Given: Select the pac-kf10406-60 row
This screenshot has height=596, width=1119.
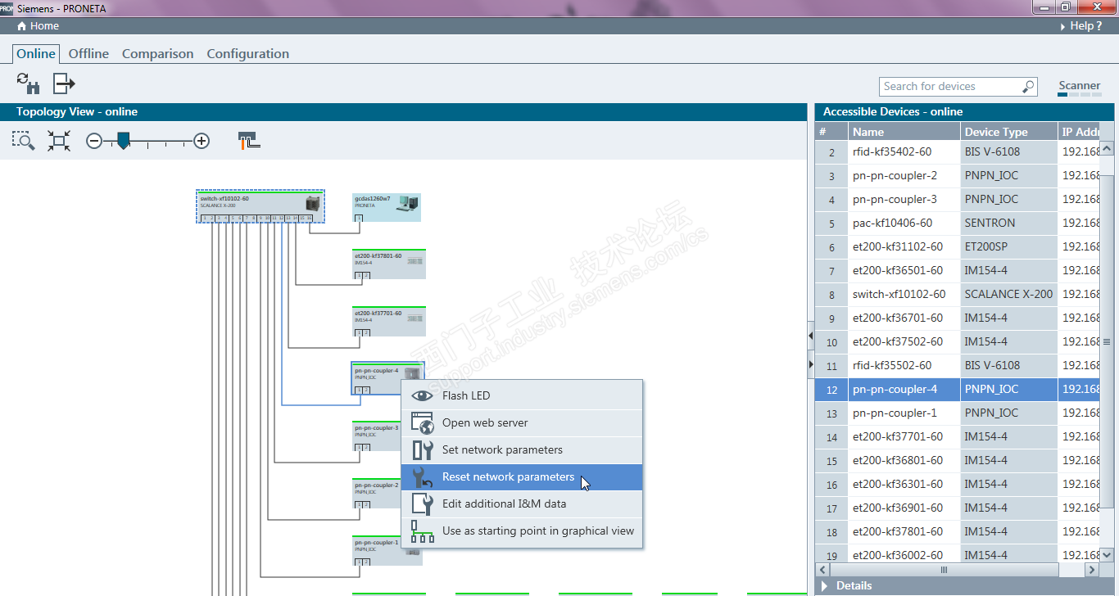Looking at the screenshot, I should (x=957, y=223).
